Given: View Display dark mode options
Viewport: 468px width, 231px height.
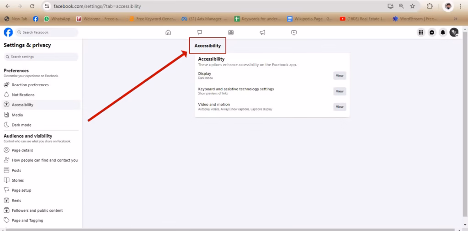Looking at the screenshot, I should pos(340,76).
